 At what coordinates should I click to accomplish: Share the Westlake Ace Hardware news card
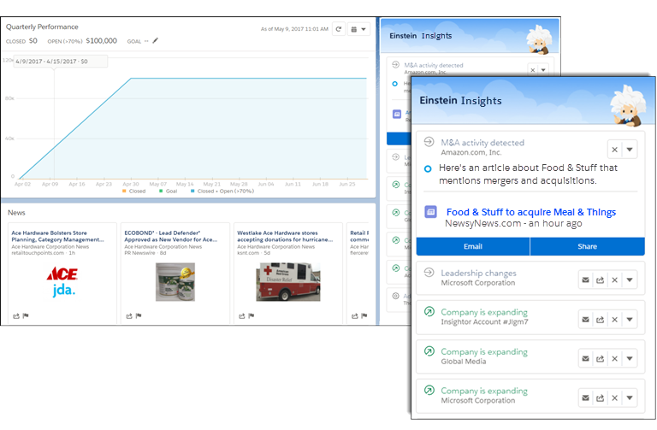[242, 316]
